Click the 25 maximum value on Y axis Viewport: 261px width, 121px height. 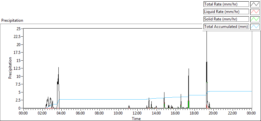click(18, 29)
